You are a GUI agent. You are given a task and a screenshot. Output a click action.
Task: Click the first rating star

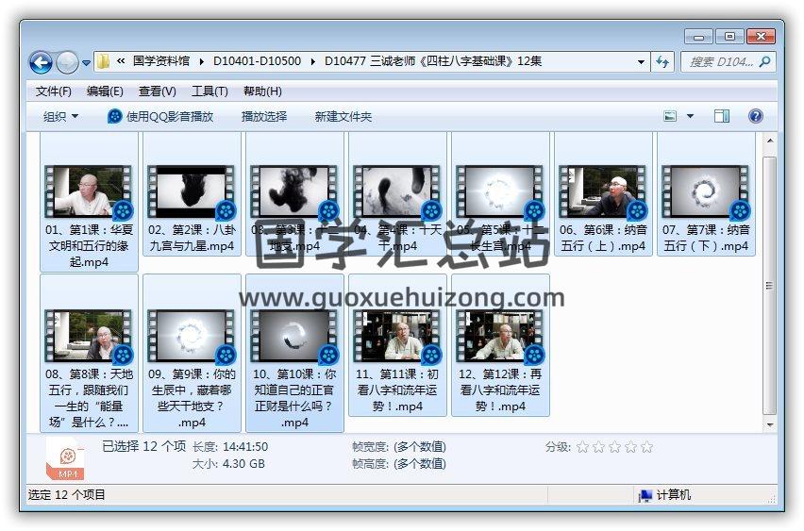click(582, 447)
